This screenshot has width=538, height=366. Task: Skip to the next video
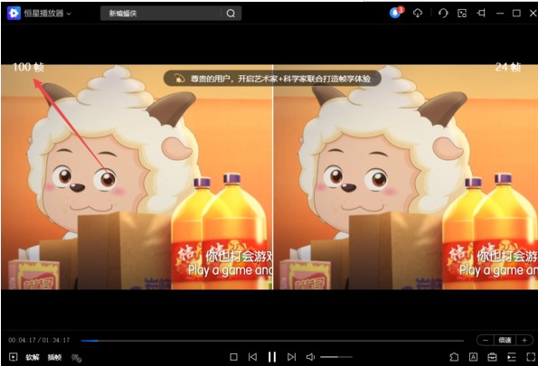291,357
